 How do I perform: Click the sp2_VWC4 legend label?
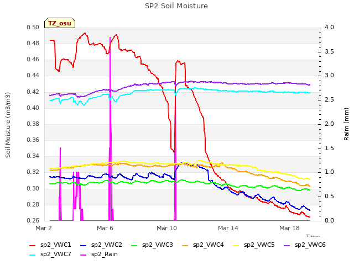[x=208, y=245]
